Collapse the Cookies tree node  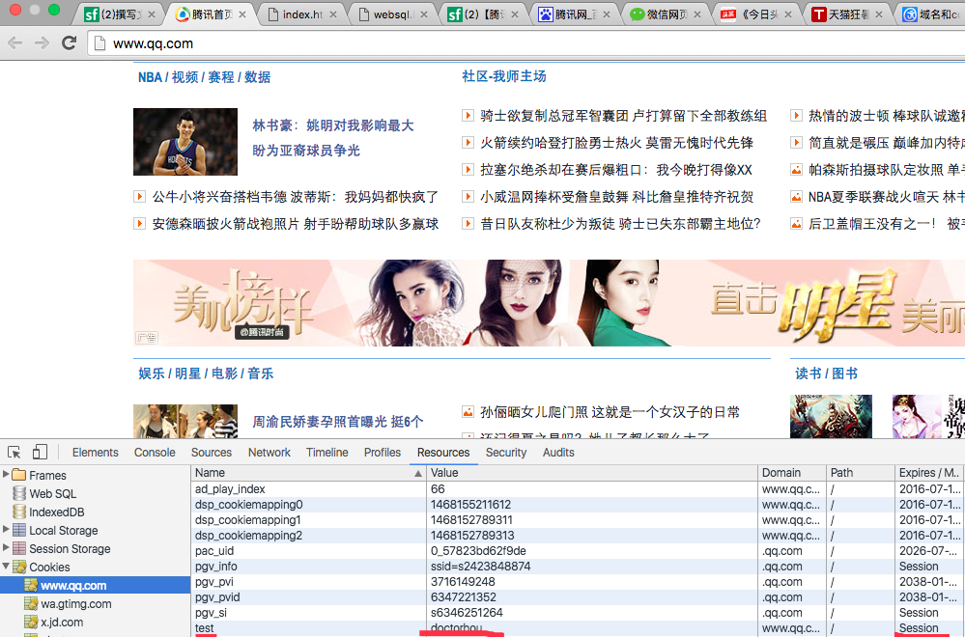point(6,567)
